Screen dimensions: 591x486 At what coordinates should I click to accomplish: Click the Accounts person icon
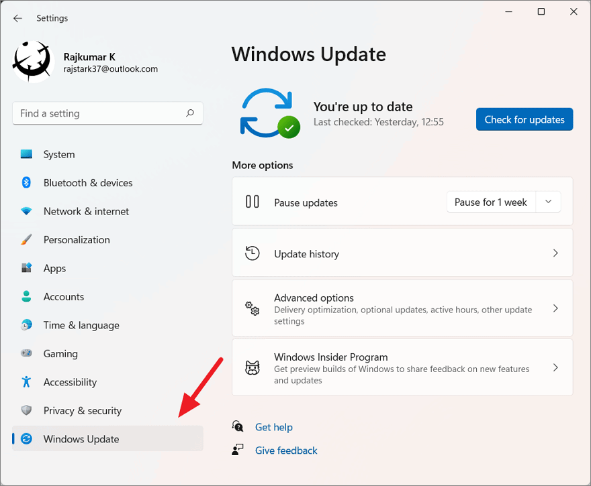click(26, 296)
